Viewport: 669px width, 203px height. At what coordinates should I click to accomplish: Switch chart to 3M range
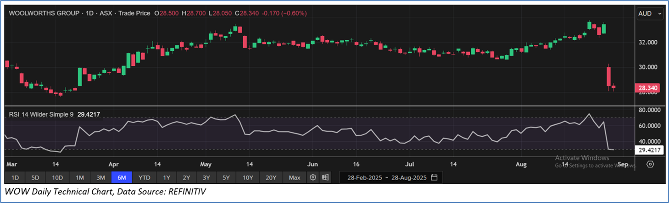tap(101, 177)
